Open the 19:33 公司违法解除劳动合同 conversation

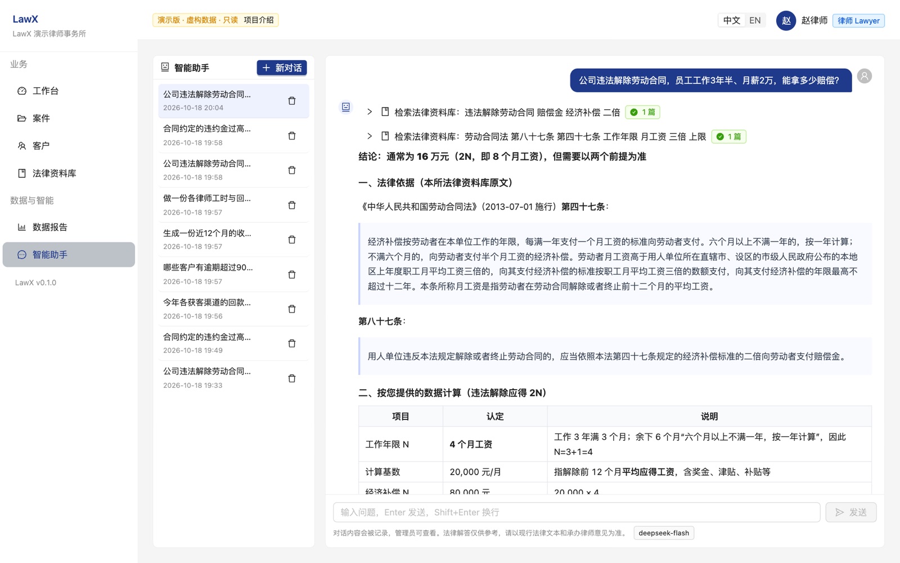[234, 378]
